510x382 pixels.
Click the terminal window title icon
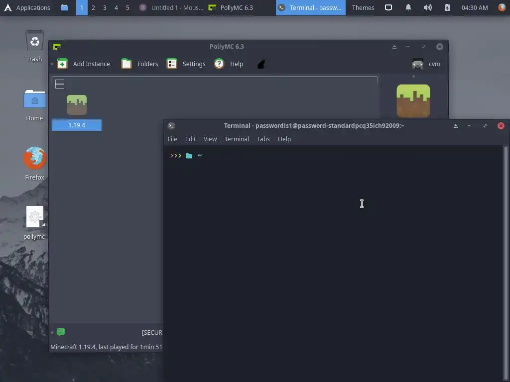[x=171, y=126]
